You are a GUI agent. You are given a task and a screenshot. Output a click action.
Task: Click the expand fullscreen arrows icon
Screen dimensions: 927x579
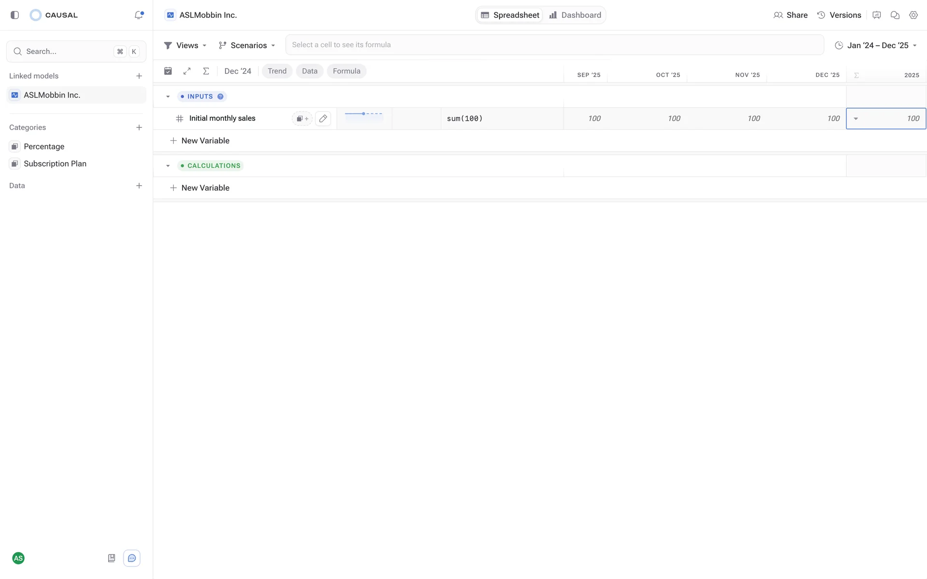coord(187,71)
